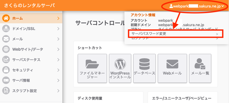The height and width of the screenshot is (103, 229).
Task: Click the Webメール shortcut label
Action: (172, 73)
